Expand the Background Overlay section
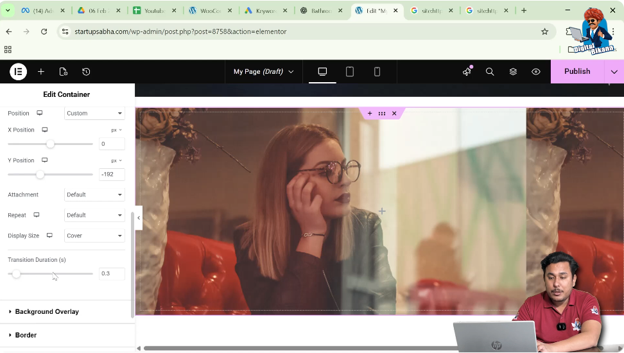This screenshot has width=624, height=353. (47, 312)
